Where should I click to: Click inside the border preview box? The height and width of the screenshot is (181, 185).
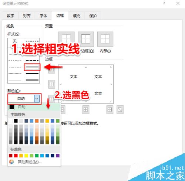86,84
